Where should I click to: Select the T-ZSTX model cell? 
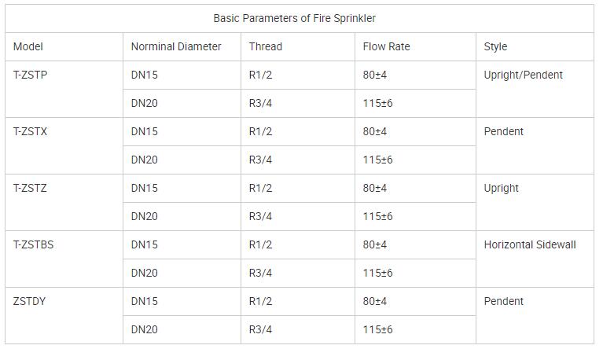(31, 132)
